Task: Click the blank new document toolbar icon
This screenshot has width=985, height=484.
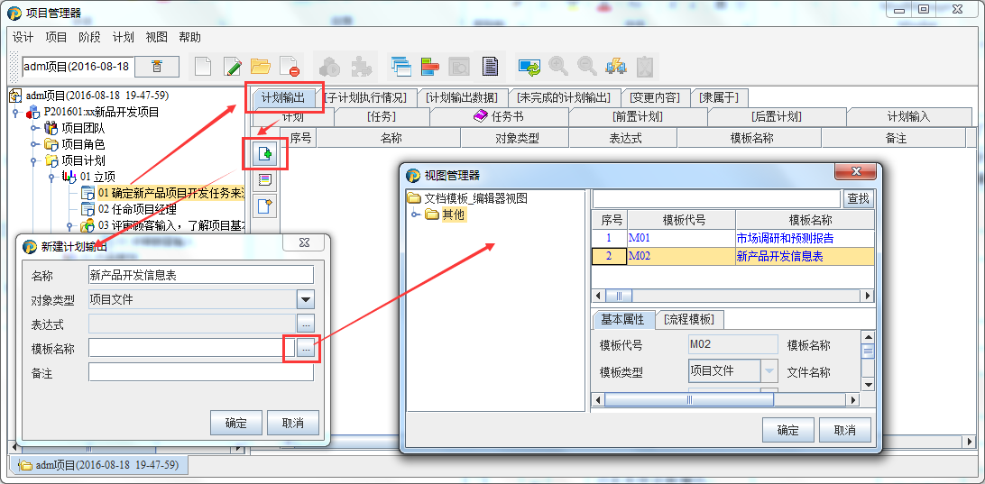Action: 204,66
